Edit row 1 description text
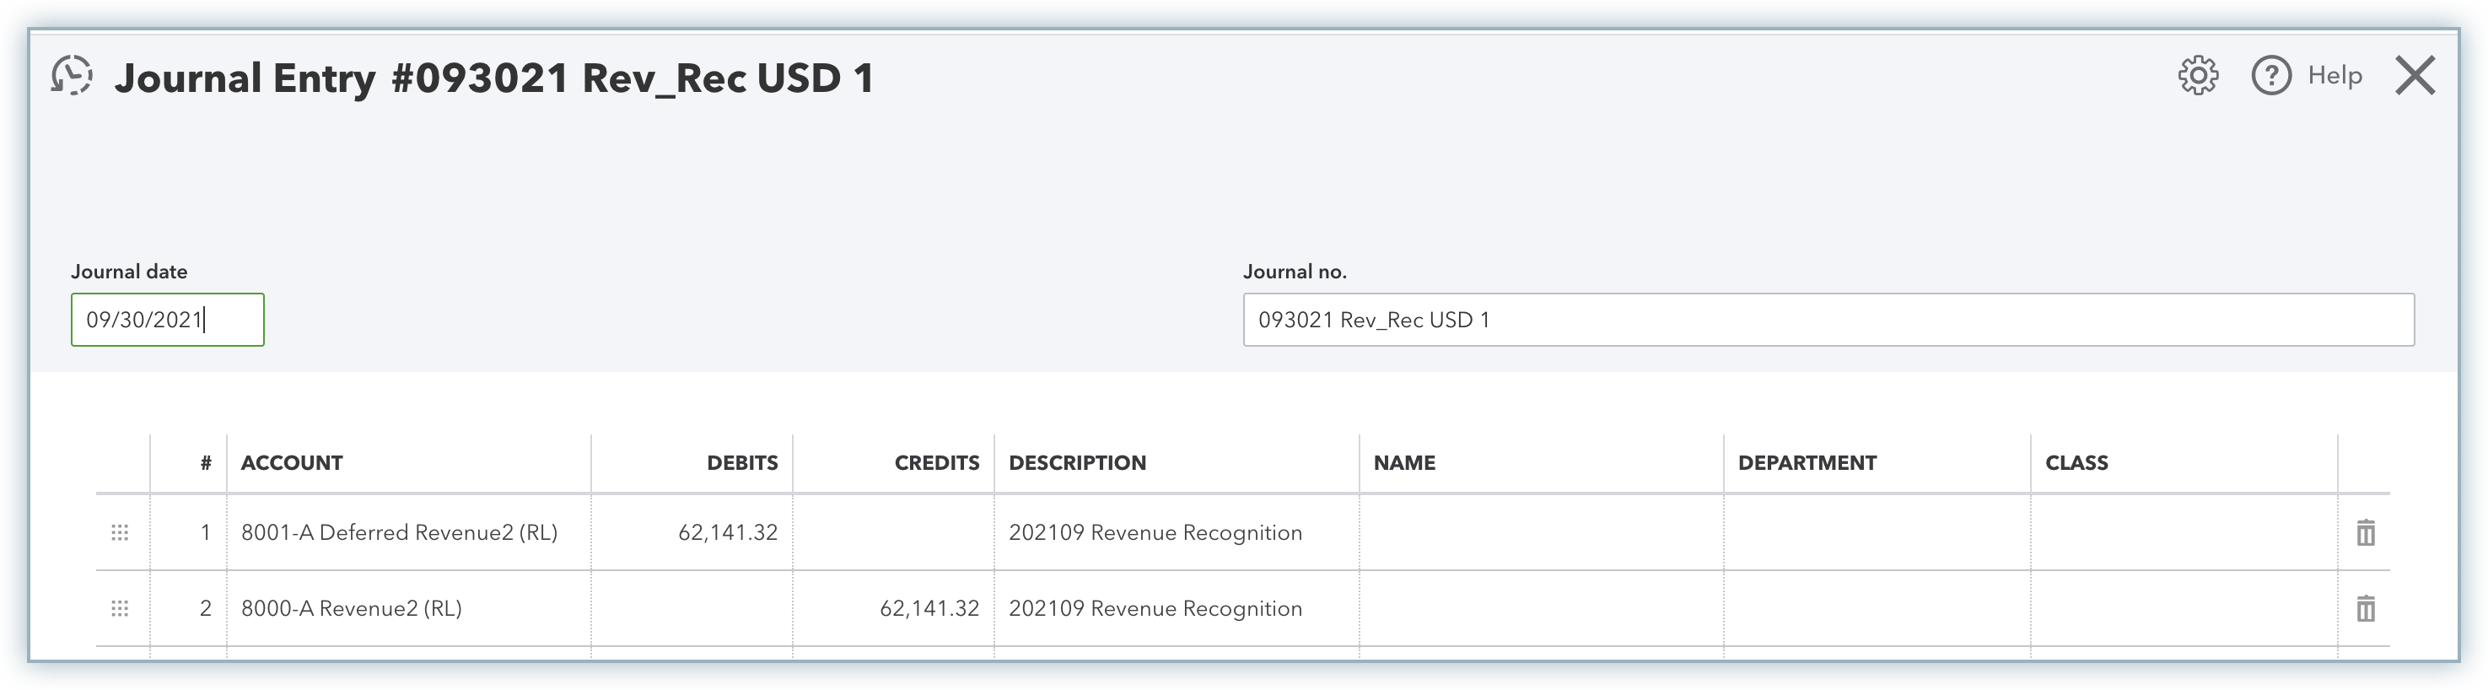 pos(1176,532)
